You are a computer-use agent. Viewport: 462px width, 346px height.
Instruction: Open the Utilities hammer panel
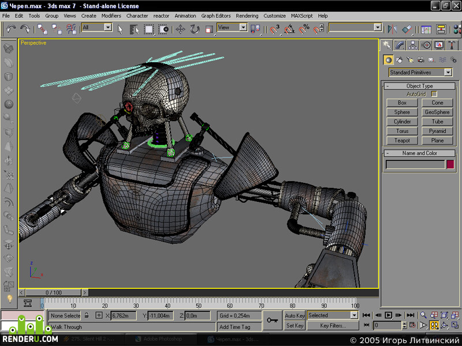(452, 45)
